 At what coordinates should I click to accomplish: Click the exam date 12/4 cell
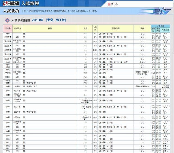tap(95, 73)
